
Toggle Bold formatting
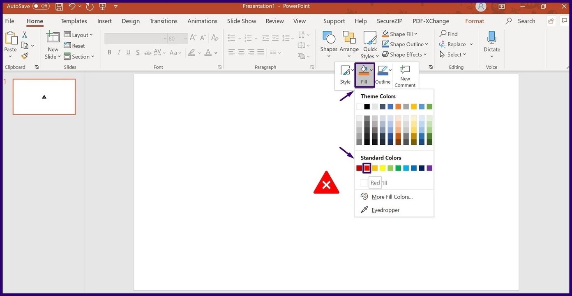pos(109,52)
